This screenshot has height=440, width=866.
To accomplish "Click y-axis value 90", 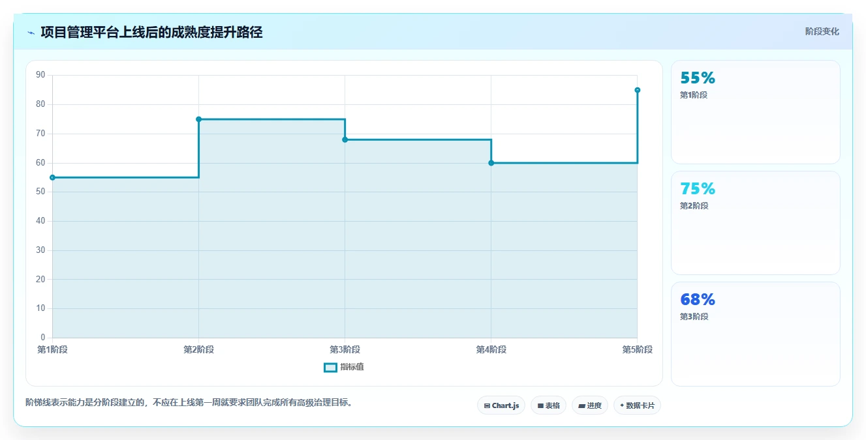I will [x=40, y=75].
